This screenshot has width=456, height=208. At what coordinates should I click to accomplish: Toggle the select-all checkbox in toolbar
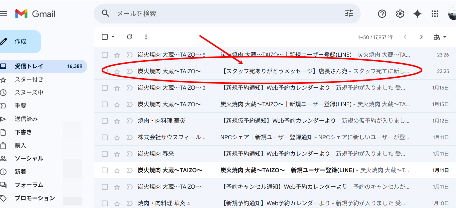point(105,37)
